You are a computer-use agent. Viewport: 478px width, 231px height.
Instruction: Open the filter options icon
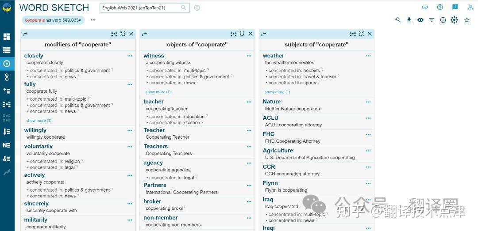click(432, 20)
